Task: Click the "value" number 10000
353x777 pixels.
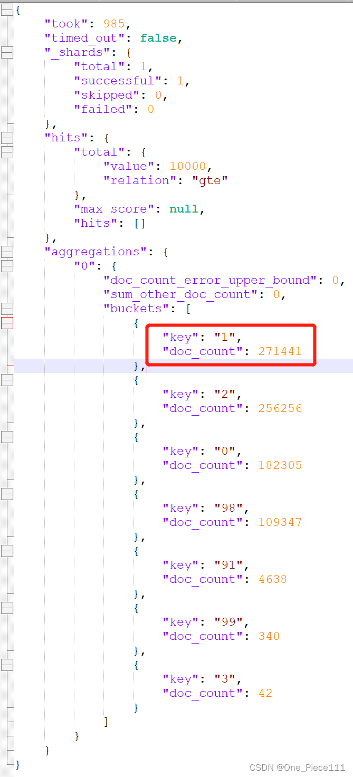Action: [x=187, y=166]
